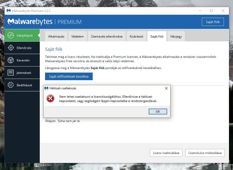Click the Malwarebytes icon in dialog title
The image size is (233, 170).
tap(46, 88)
